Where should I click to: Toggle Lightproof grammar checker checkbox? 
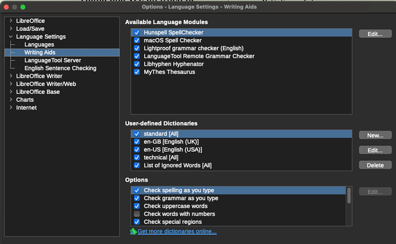click(x=137, y=48)
